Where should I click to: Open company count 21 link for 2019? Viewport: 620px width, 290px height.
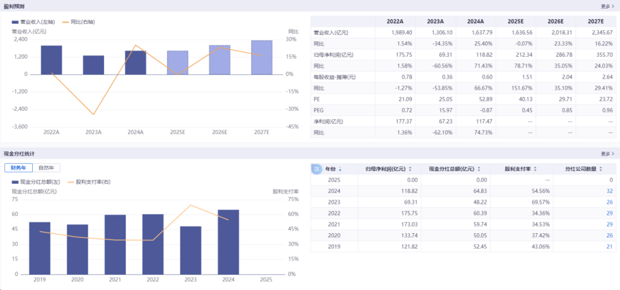coord(609,246)
